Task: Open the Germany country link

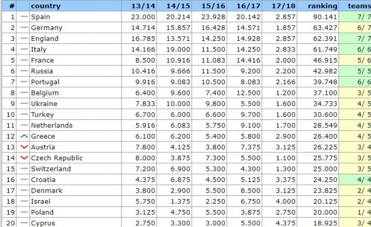Action: [x=47, y=27]
